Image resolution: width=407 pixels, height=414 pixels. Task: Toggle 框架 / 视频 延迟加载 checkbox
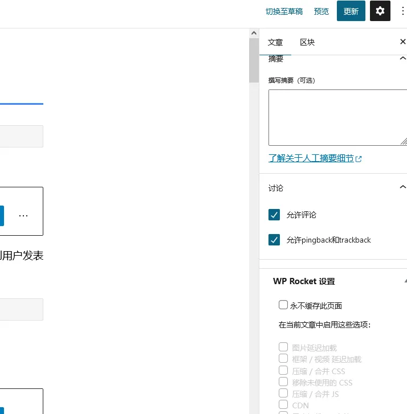(x=283, y=359)
